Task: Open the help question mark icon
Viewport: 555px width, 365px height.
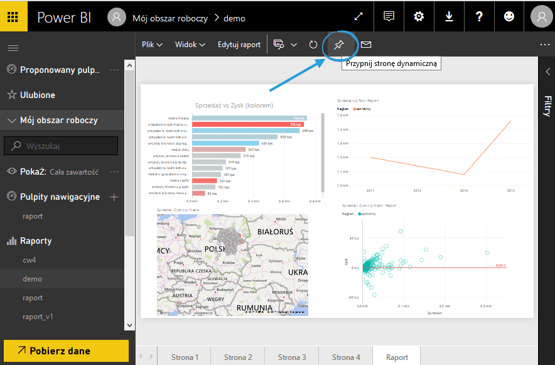Action: point(479,17)
